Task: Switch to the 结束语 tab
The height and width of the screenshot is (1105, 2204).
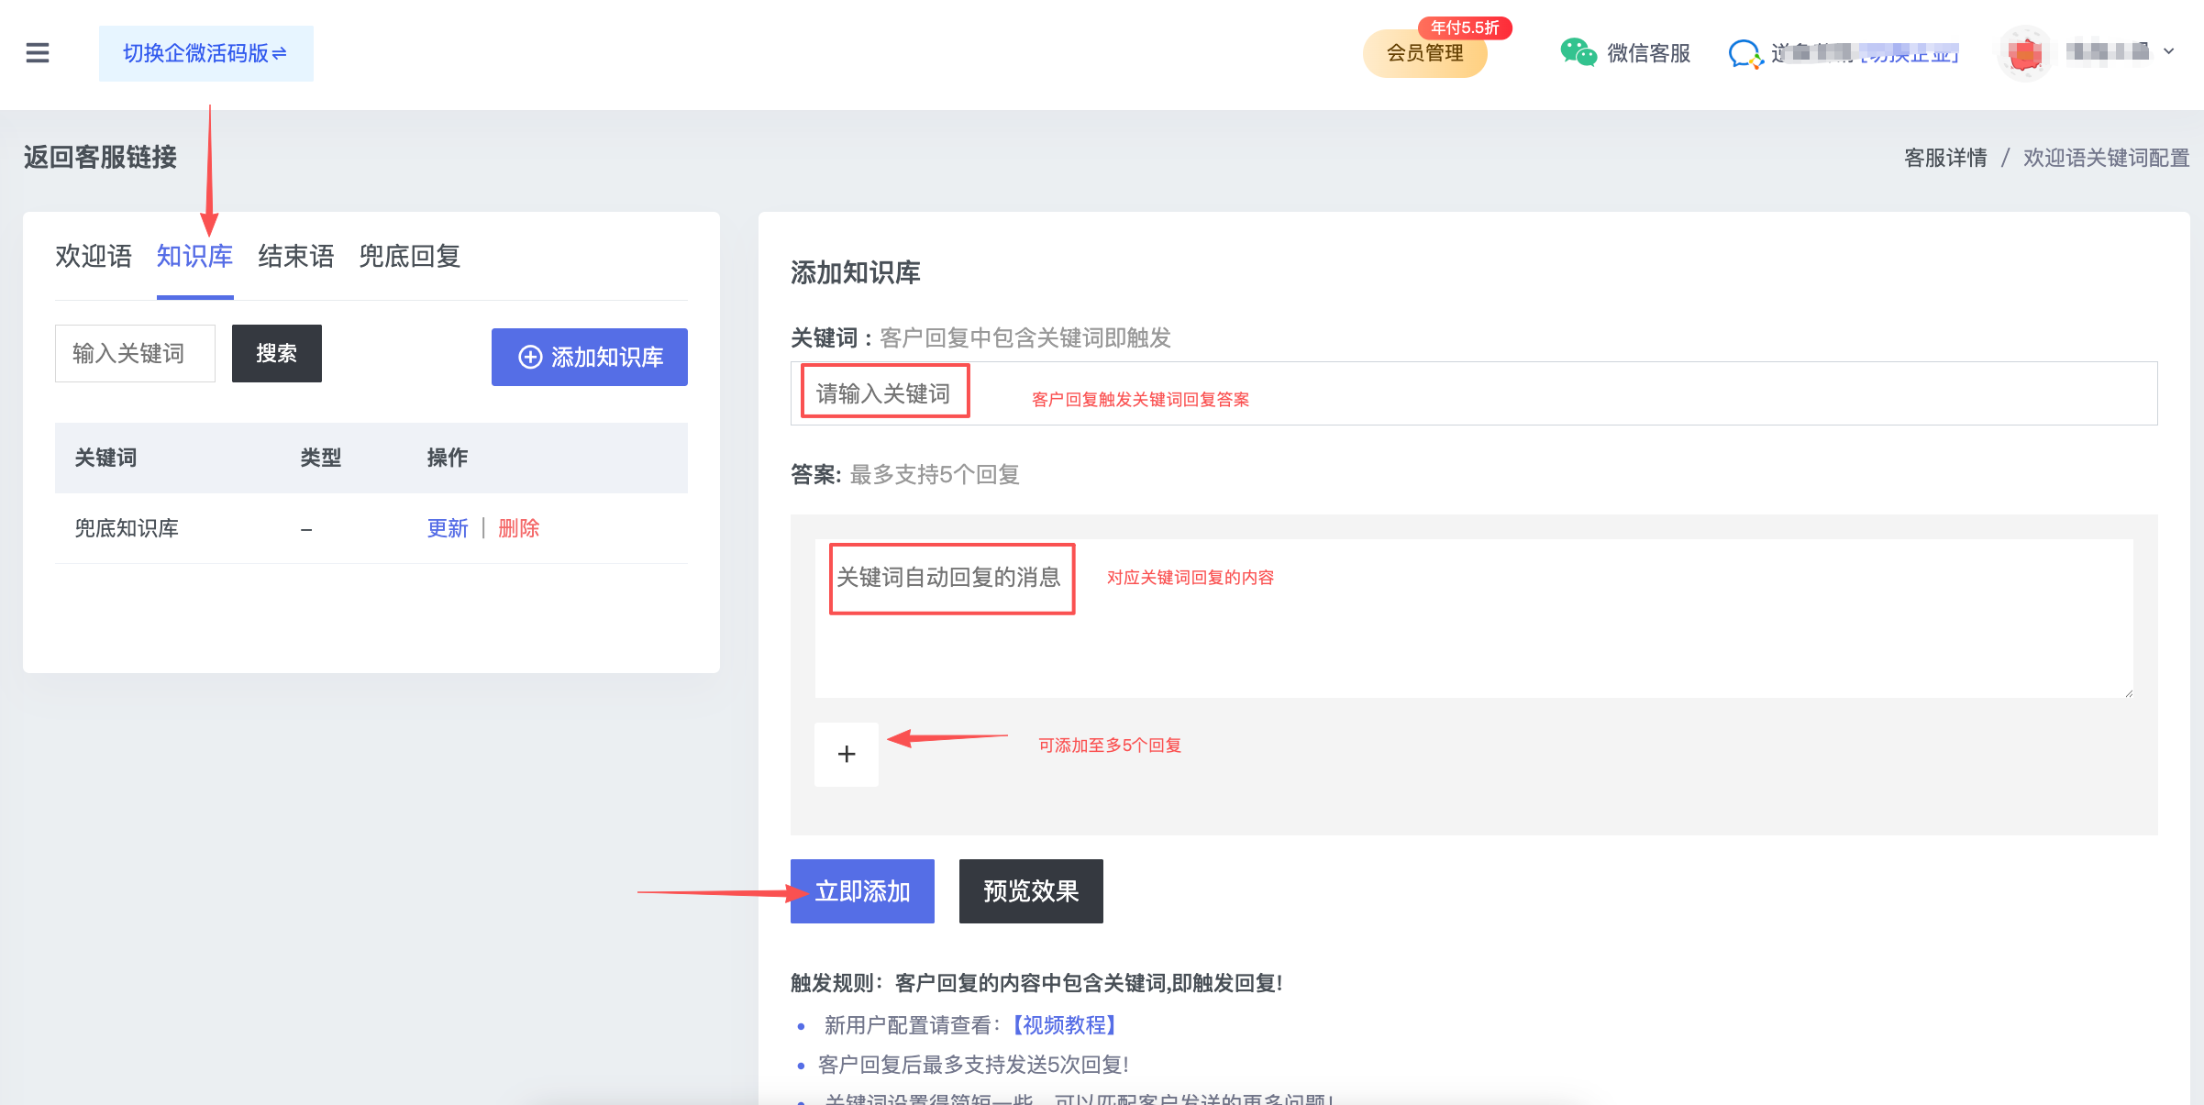Action: pos(295,256)
